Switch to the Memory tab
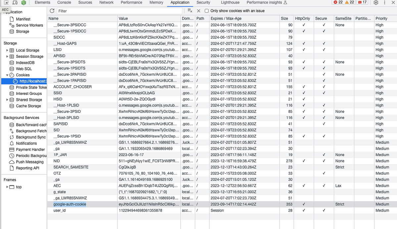This screenshot has width=397, height=229. coord(156,2)
